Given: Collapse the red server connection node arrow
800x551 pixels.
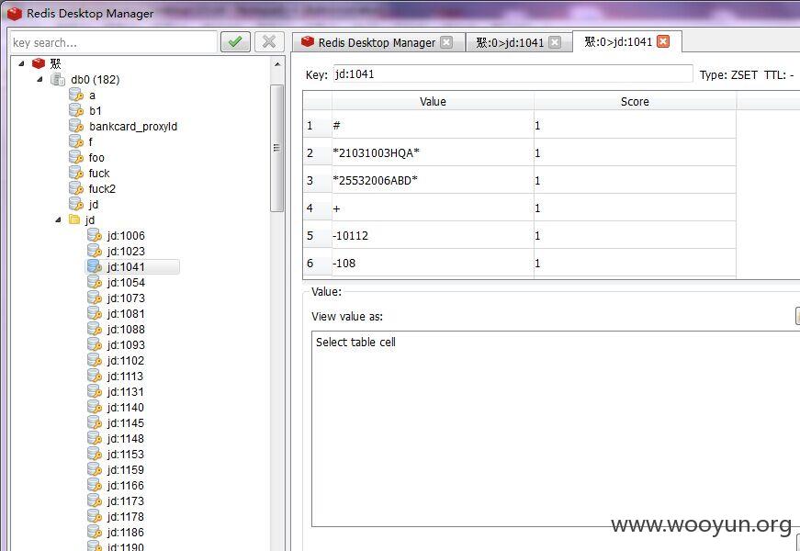Looking at the screenshot, I should (x=21, y=63).
